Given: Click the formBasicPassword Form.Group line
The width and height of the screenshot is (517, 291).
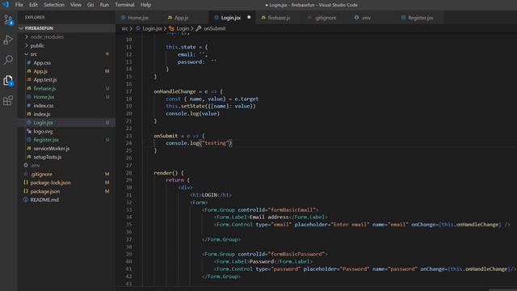Looking at the screenshot, I should 265,254.
